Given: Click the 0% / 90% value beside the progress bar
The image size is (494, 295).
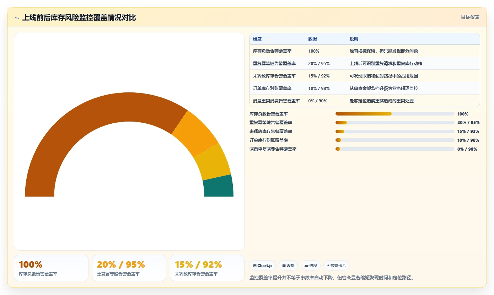Looking at the screenshot, I should (467, 149).
